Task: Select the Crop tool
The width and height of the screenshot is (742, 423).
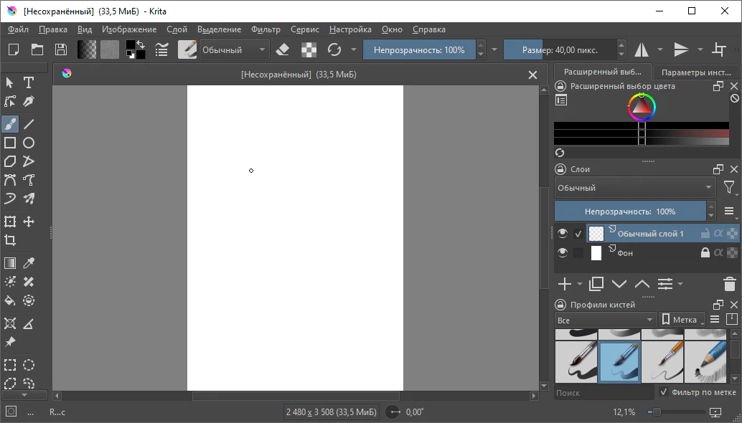Action: [x=10, y=240]
